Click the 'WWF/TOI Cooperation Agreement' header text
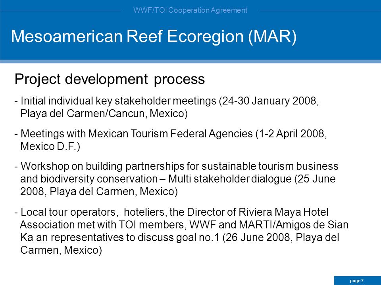 click(190, 10)
